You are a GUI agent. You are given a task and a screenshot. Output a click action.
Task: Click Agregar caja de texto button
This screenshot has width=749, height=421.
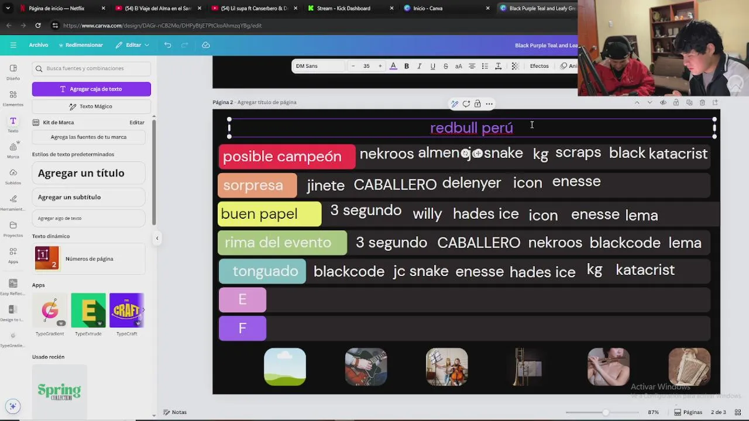pyautogui.click(x=91, y=89)
